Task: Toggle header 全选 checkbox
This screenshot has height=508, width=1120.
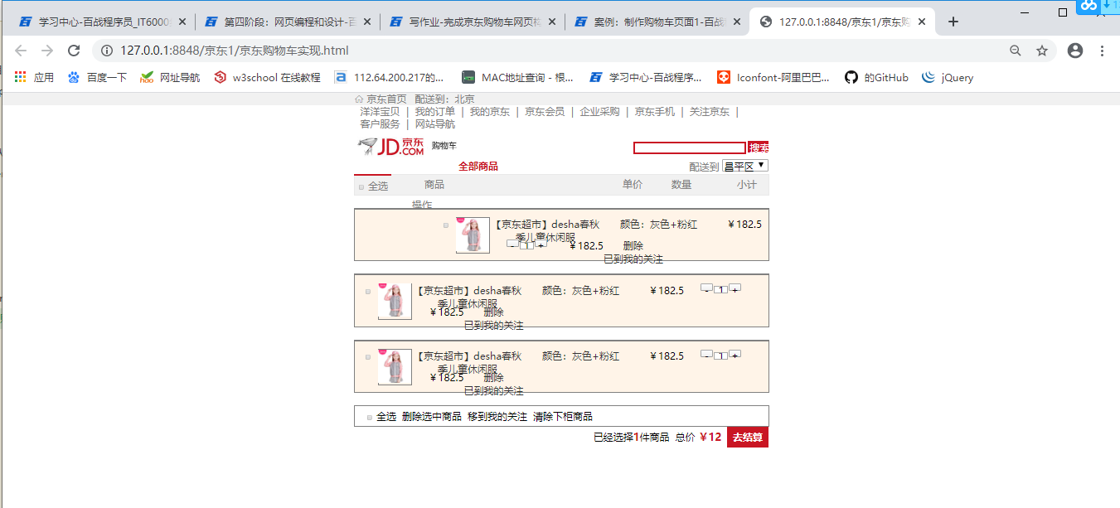Action: (361, 186)
